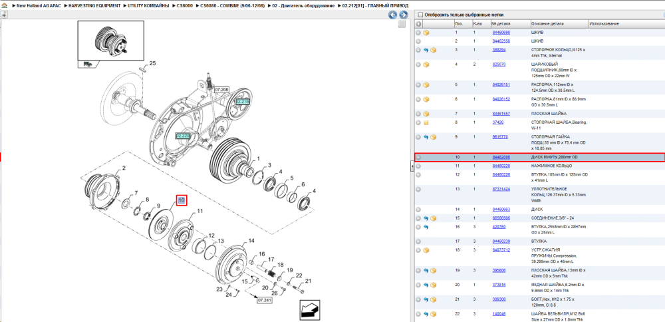Open part number link 87331424

coord(501,189)
